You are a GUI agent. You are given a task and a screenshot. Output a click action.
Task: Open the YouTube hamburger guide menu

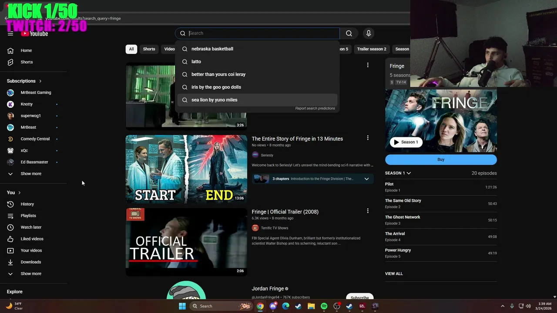(x=10, y=33)
